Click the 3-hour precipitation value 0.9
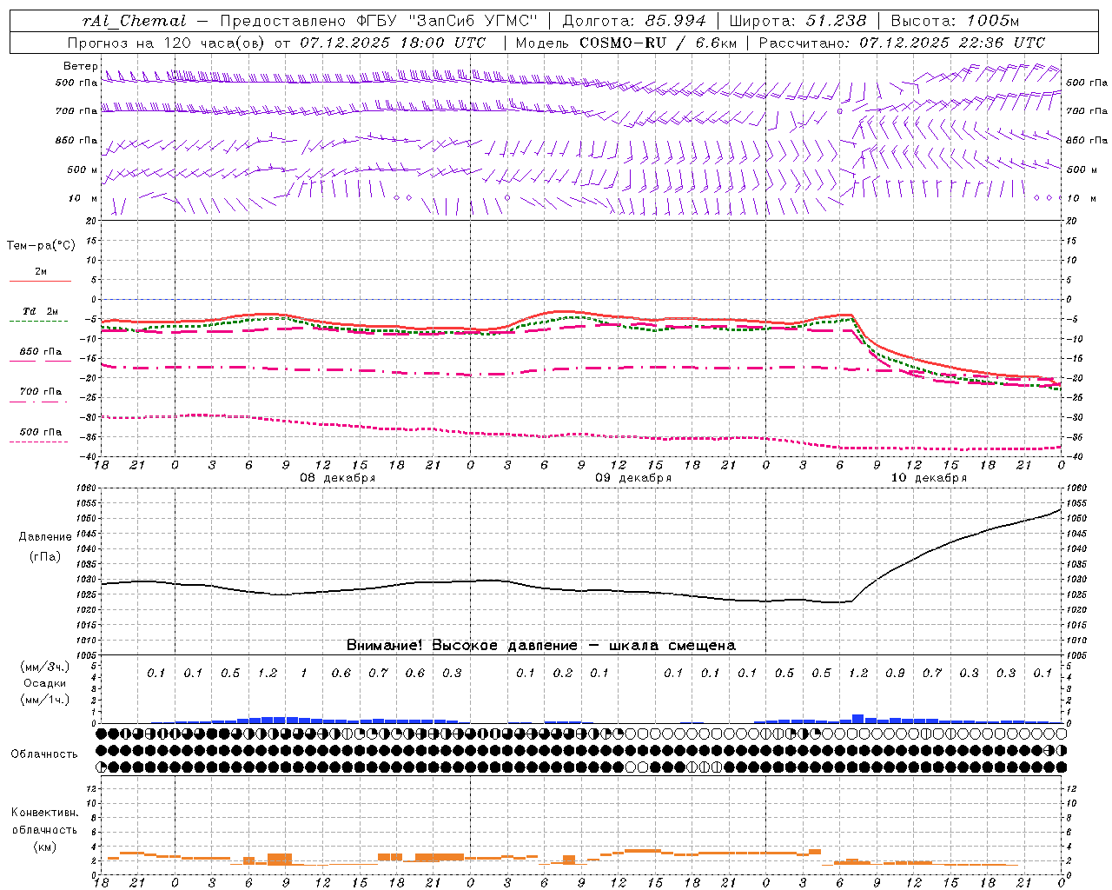The width and height of the screenshot is (1112, 890). tap(895, 673)
